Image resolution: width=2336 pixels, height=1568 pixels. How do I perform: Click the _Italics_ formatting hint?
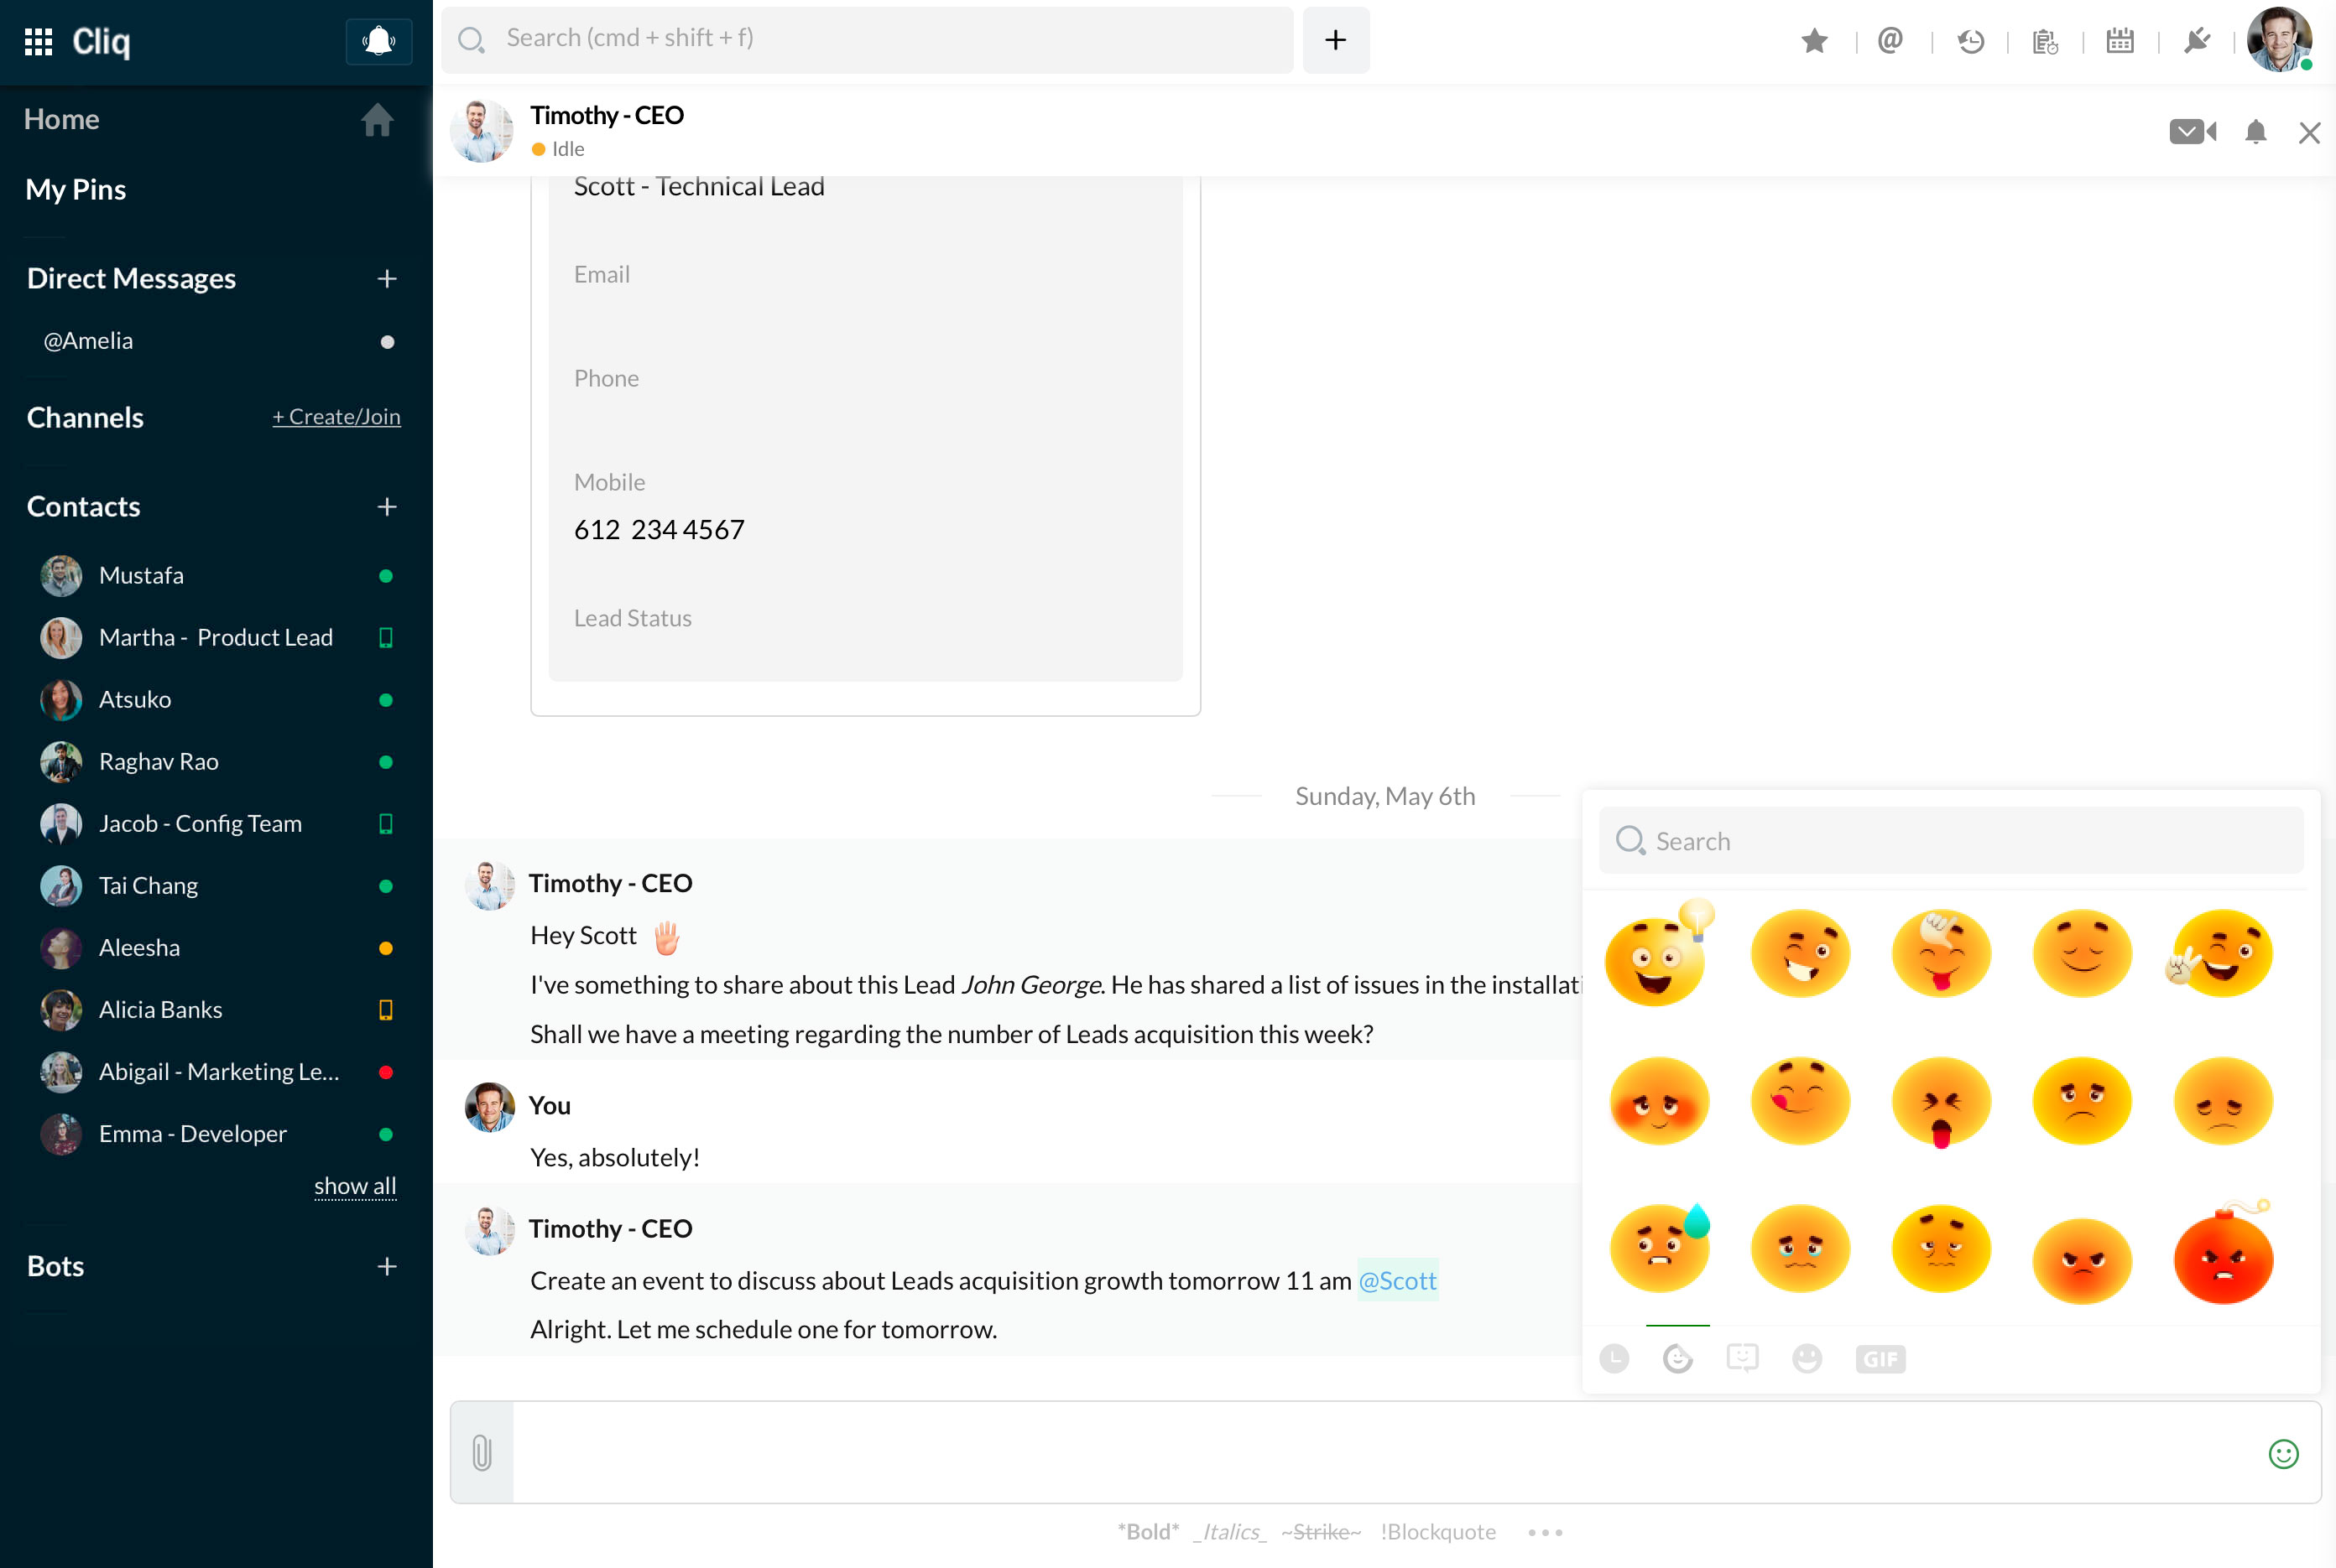tap(1229, 1532)
